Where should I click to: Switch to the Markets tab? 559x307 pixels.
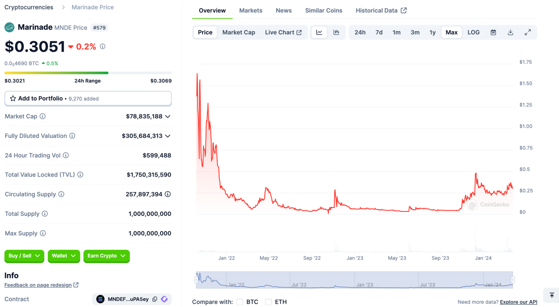250,10
